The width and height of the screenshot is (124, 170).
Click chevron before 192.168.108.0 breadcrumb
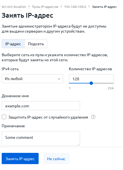(61, 7)
